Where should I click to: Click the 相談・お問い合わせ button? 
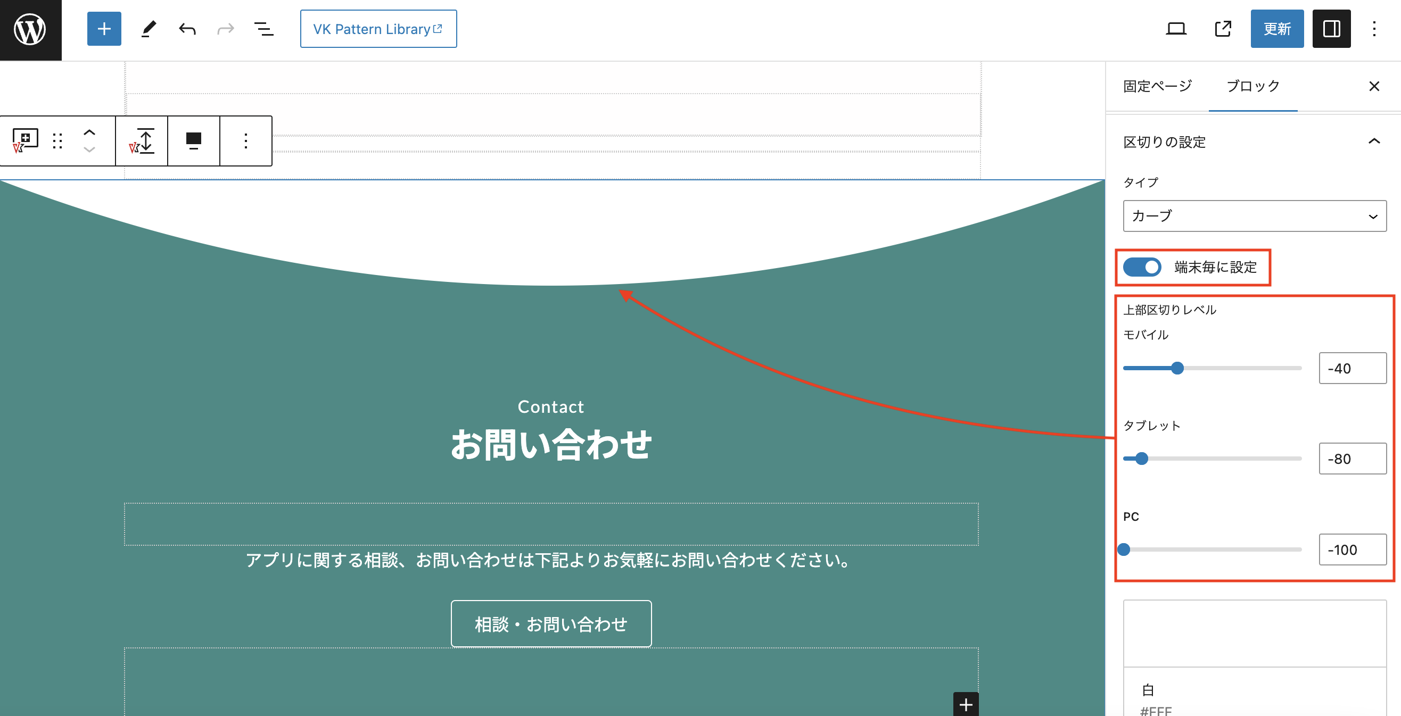point(551,623)
